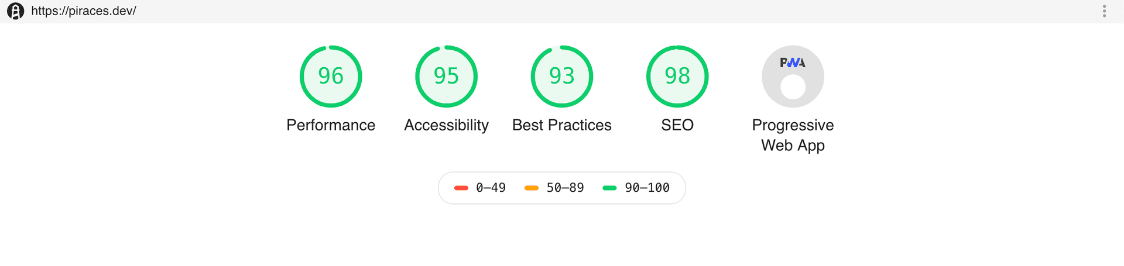Click the SEO score gauge 98
The image size is (1124, 266).
677,76
